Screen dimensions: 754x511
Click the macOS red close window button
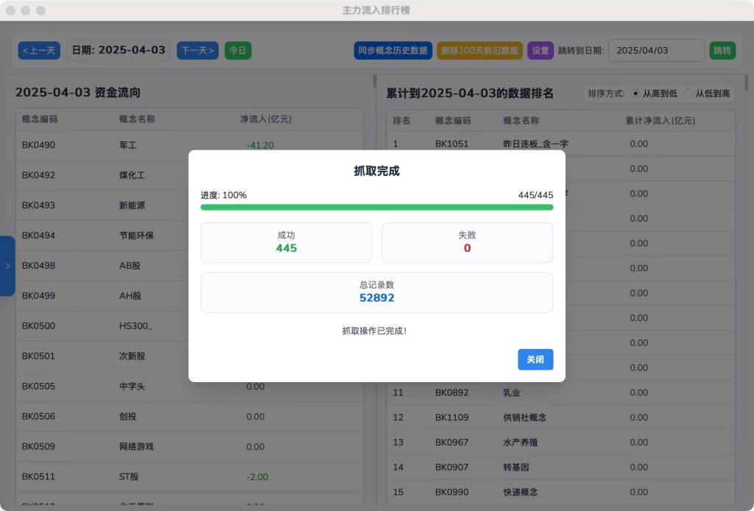pyautogui.click(x=11, y=10)
